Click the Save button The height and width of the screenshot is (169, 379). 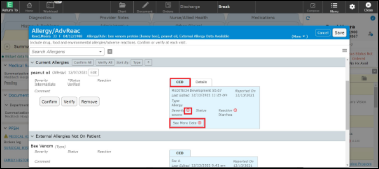point(339,33)
